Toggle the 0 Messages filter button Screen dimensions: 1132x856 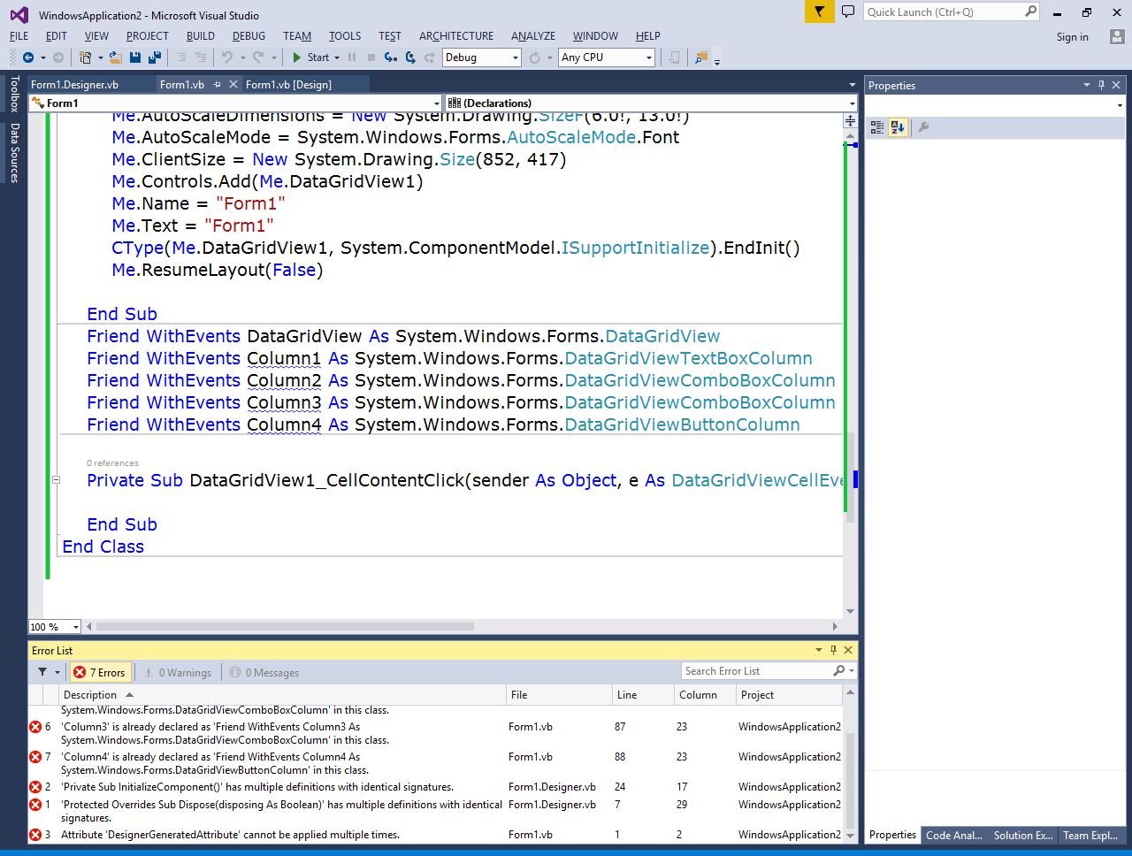(x=264, y=672)
